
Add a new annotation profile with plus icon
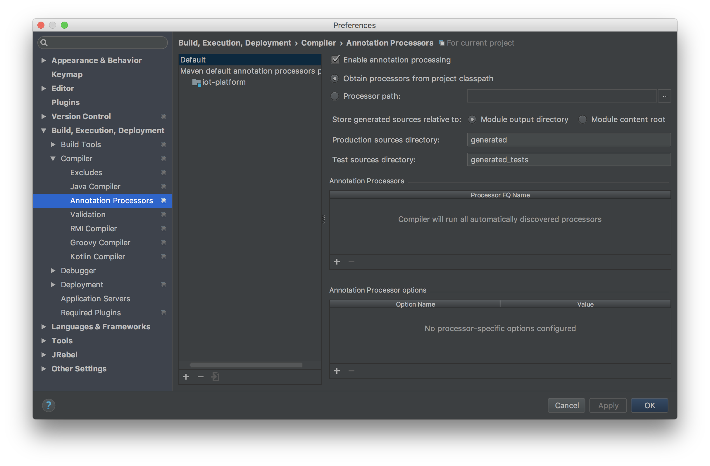click(186, 377)
